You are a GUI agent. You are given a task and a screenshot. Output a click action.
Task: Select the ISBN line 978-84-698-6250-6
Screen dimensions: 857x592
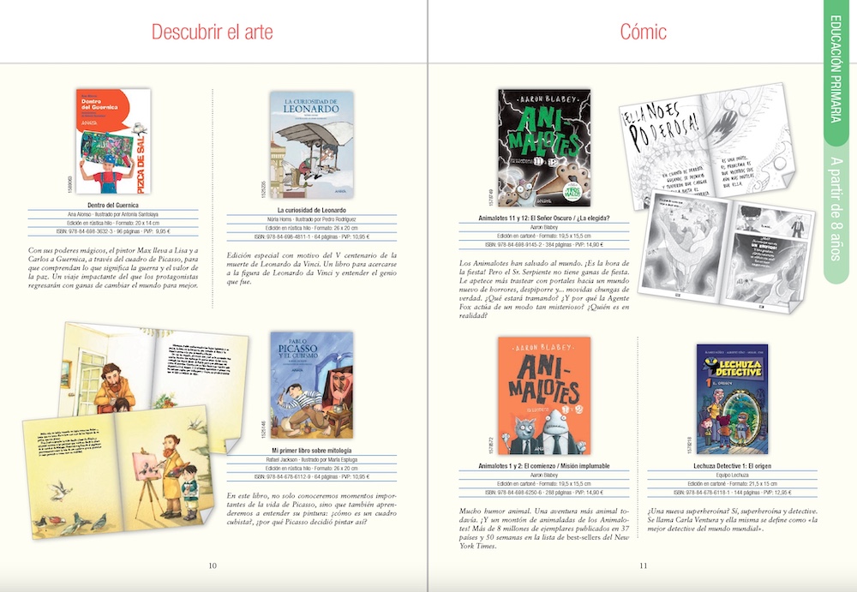tap(544, 493)
